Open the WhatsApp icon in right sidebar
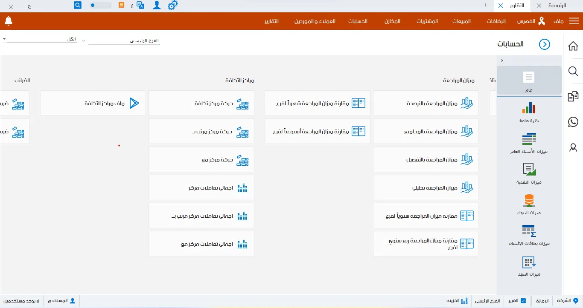This screenshot has width=583, height=308. coord(573,122)
